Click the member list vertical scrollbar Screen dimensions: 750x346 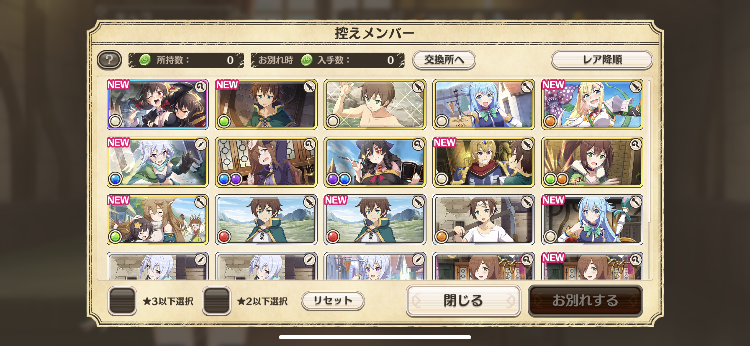click(x=649, y=151)
